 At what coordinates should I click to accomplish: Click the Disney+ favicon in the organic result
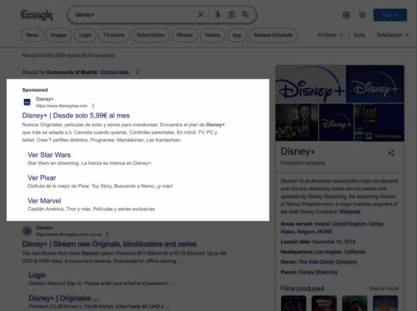click(x=27, y=231)
